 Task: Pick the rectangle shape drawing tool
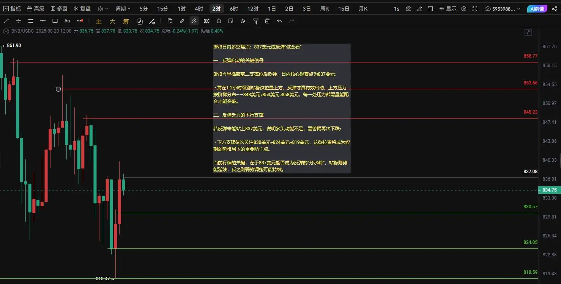pyautogui.click(x=55, y=21)
